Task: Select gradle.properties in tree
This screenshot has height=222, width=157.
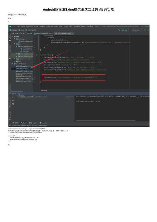Action: [x=24, y=76]
